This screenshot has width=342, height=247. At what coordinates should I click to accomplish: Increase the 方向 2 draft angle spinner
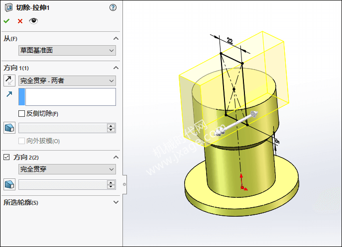tap(111, 183)
